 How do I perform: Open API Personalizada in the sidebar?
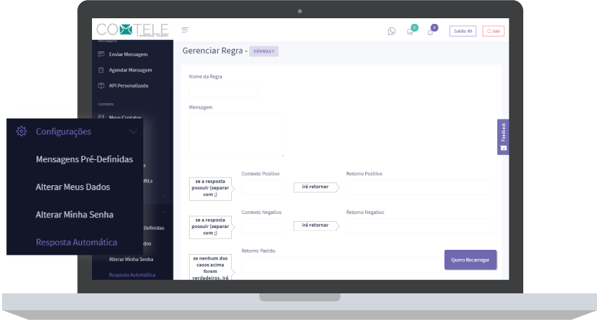pos(129,86)
